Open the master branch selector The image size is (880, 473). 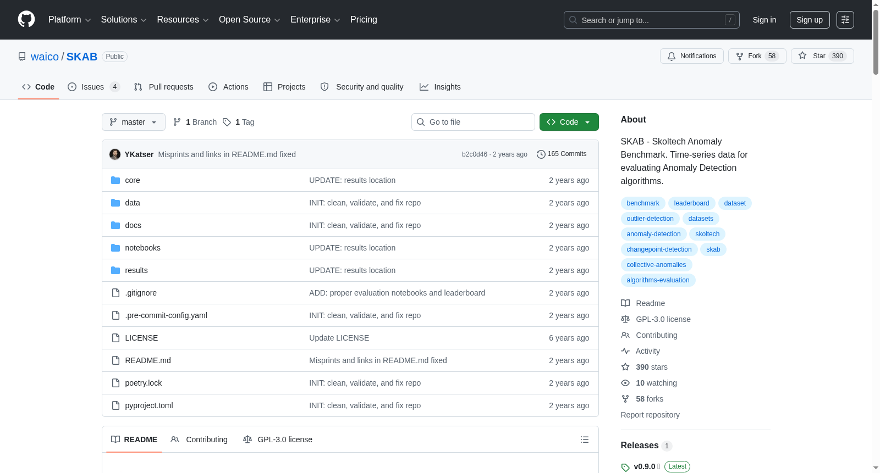click(x=134, y=122)
